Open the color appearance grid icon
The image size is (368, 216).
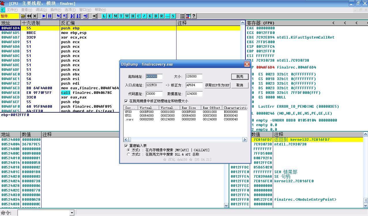click(x=188, y=16)
